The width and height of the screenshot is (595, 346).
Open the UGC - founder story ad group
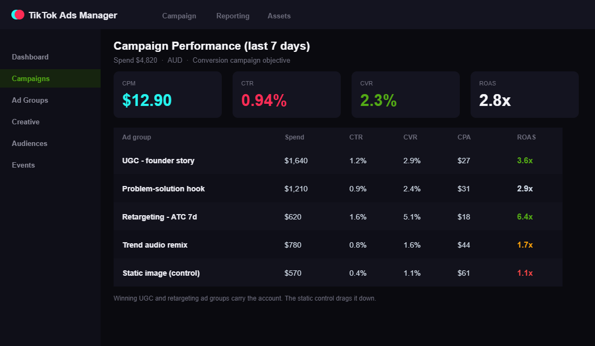[158, 161]
